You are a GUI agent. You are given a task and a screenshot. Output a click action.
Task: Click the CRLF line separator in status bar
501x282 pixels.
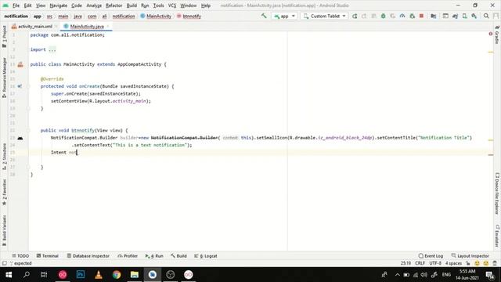[x=420, y=263]
